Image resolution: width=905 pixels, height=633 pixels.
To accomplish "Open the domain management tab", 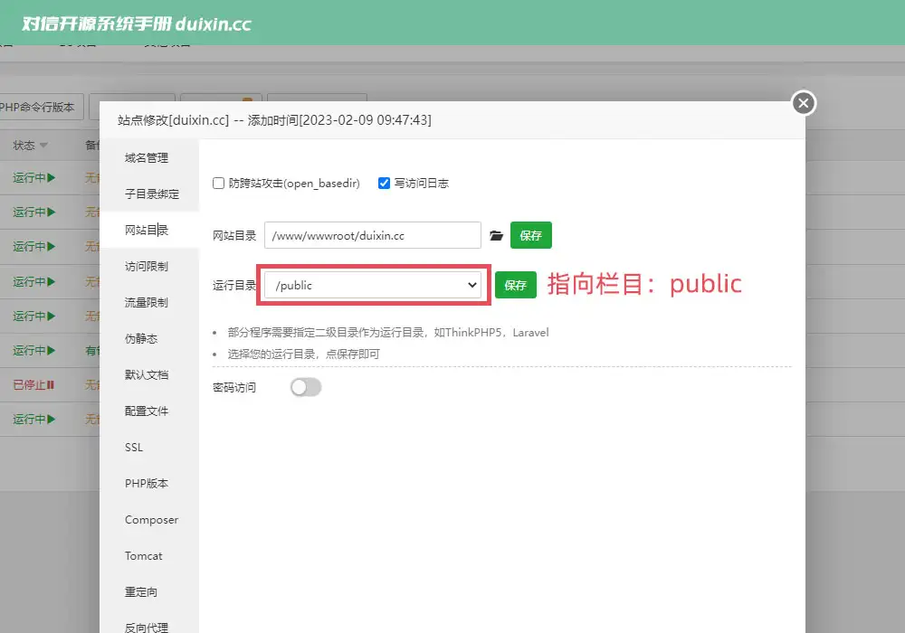I will pyautogui.click(x=147, y=158).
